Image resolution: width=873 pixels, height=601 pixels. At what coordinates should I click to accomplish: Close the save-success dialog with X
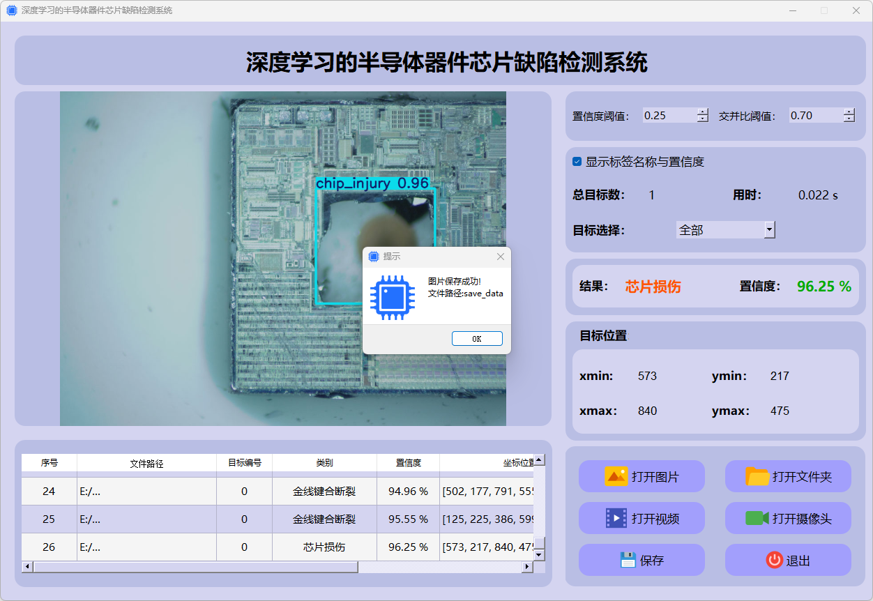pos(500,257)
